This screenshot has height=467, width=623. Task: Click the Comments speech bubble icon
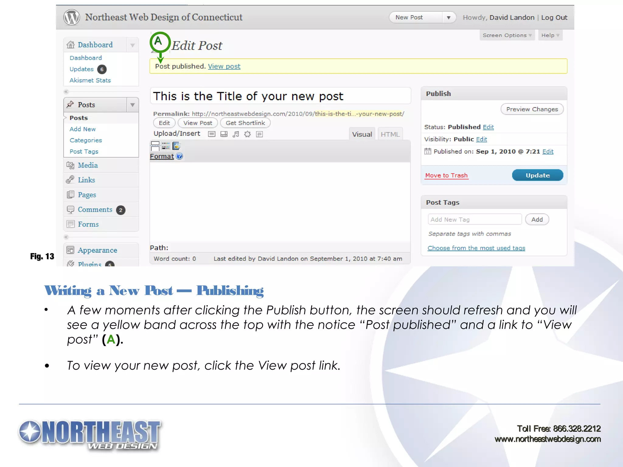click(70, 209)
